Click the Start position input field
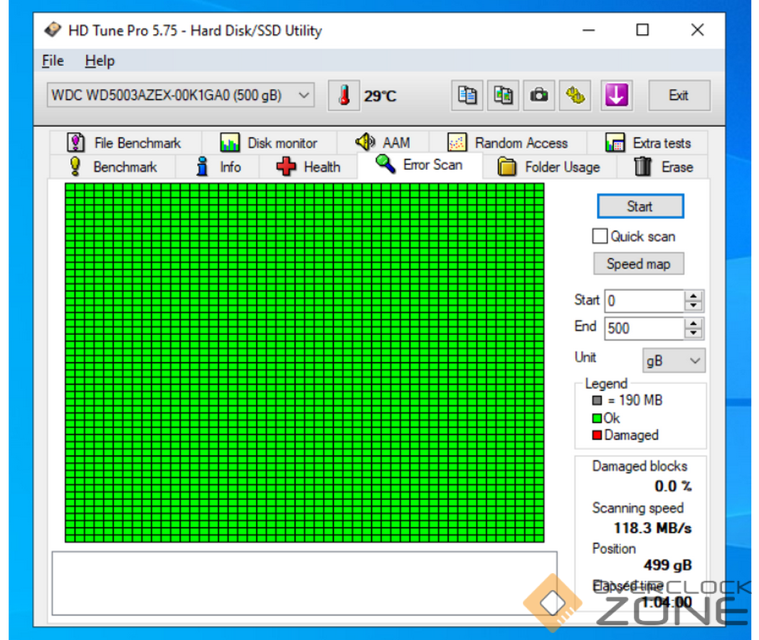 click(644, 301)
